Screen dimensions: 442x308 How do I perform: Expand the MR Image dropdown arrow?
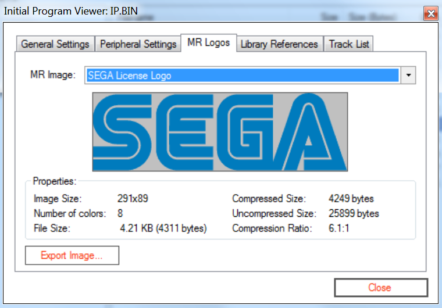coord(408,75)
